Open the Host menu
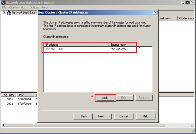The image size is (196, 134). pyautogui.click(x=24, y=8)
